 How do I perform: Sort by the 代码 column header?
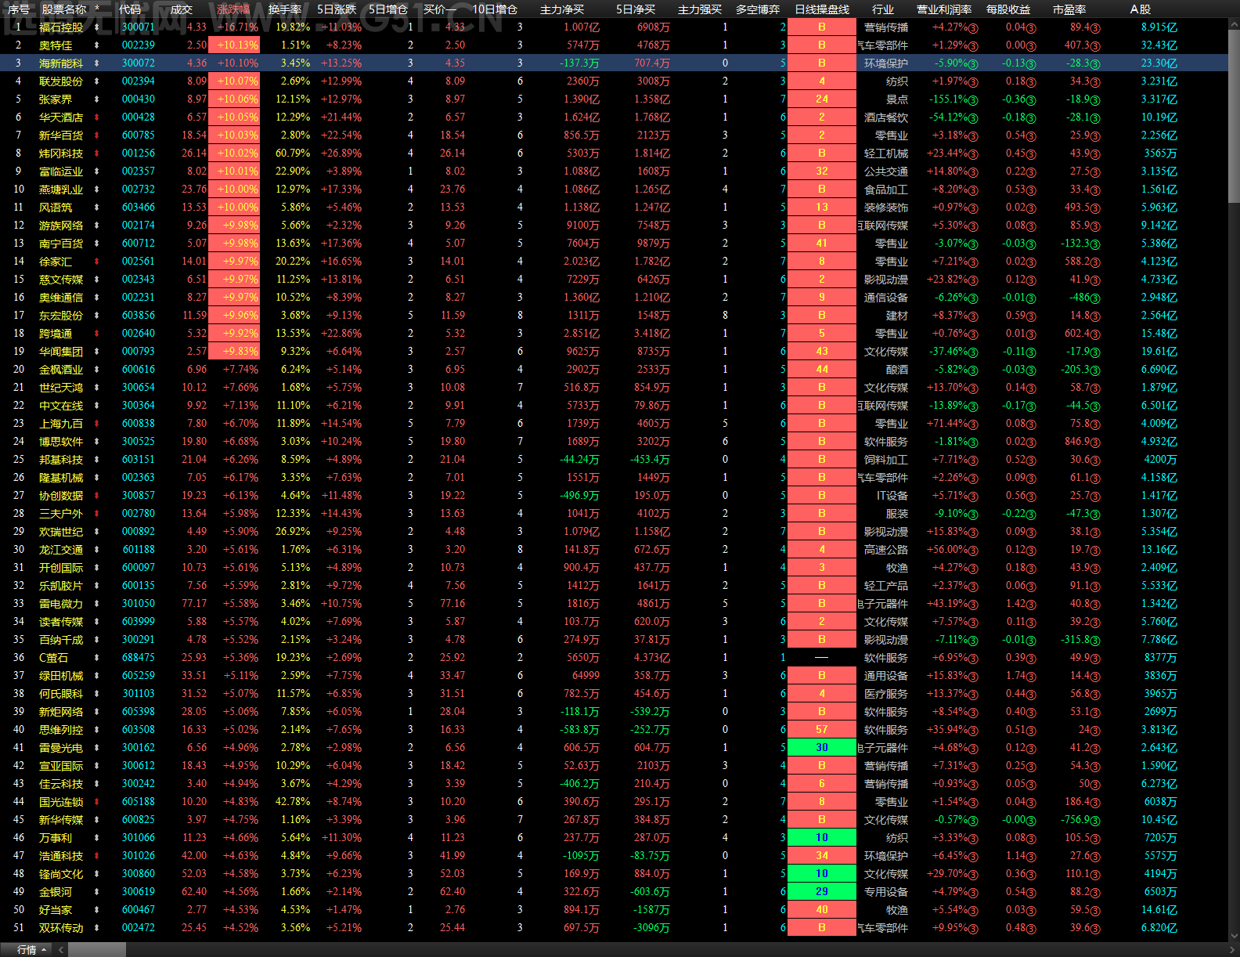pyautogui.click(x=130, y=9)
